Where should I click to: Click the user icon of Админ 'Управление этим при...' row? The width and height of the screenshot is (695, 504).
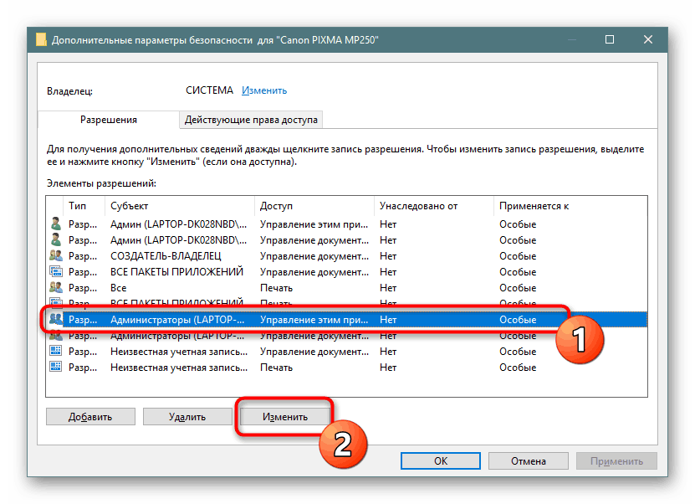55,224
